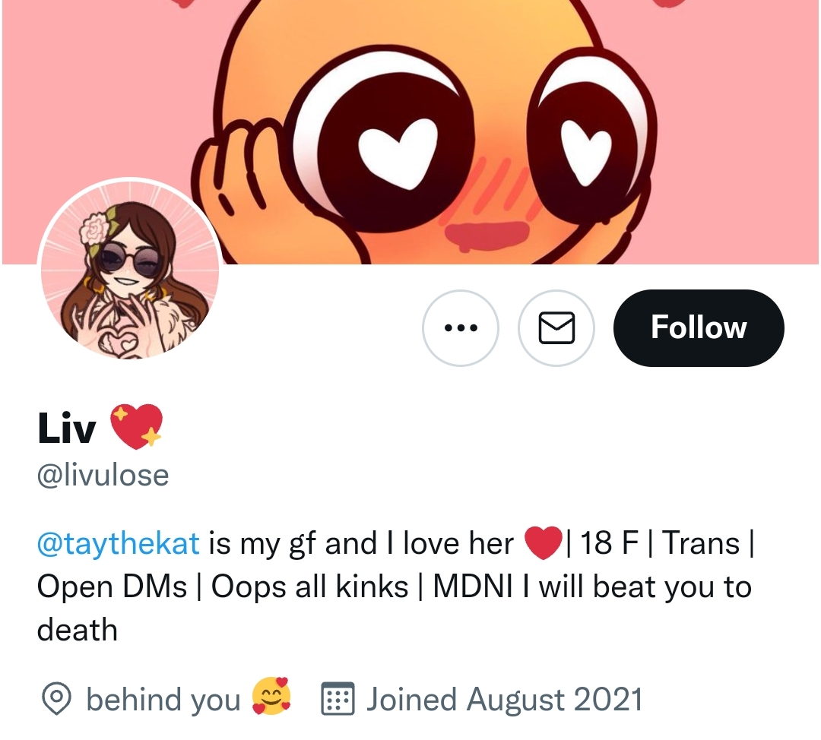
Task: Click the 'behind you' location text
Action: (x=163, y=700)
